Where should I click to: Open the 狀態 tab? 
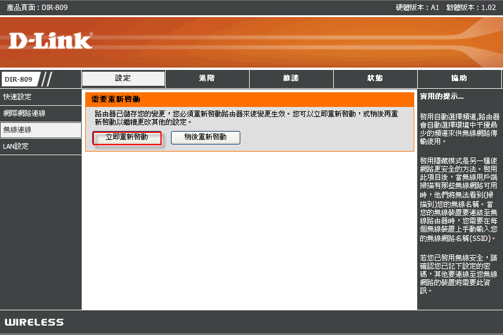[x=375, y=79]
